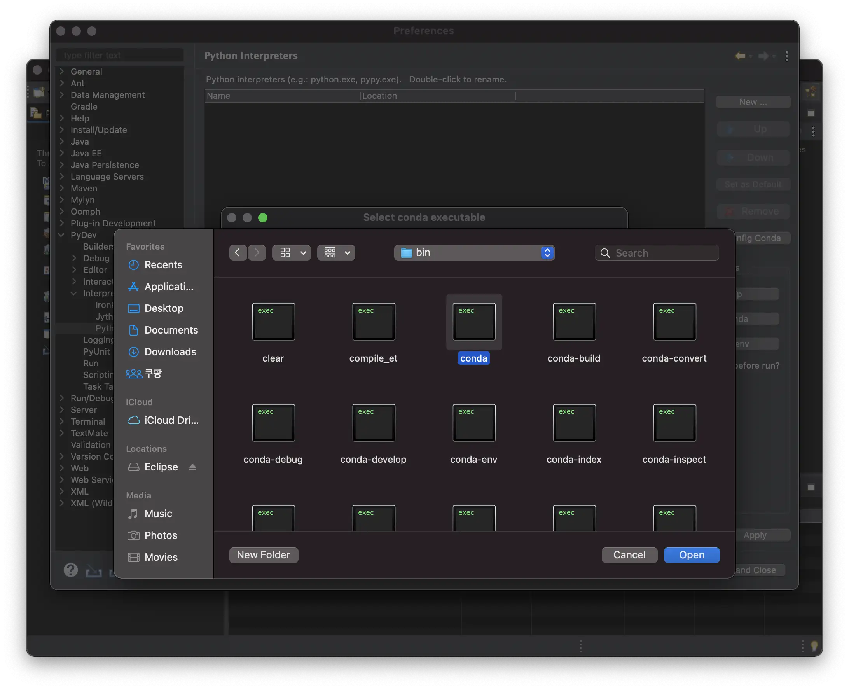Click the Search field

[x=663, y=253]
